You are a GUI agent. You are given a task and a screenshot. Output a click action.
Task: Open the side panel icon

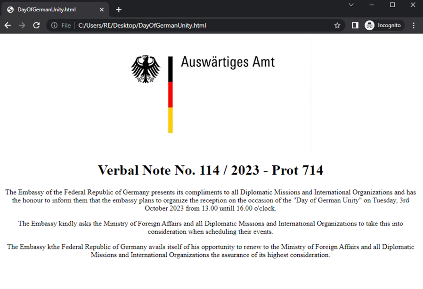(355, 25)
